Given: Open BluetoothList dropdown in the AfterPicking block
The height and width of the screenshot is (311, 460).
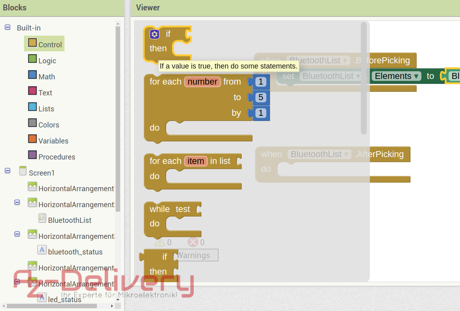Looking at the screenshot, I should [x=319, y=154].
